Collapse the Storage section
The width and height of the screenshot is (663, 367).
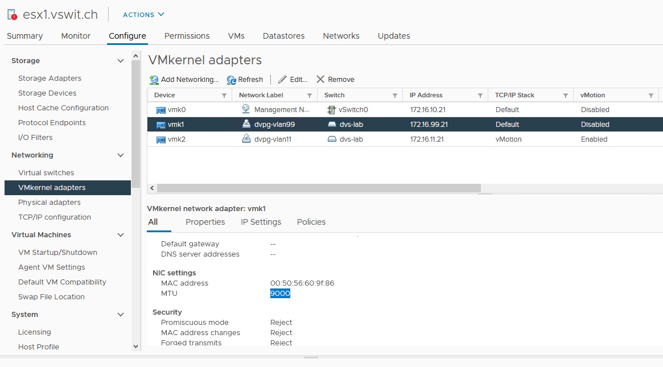pyautogui.click(x=120, y=61)
